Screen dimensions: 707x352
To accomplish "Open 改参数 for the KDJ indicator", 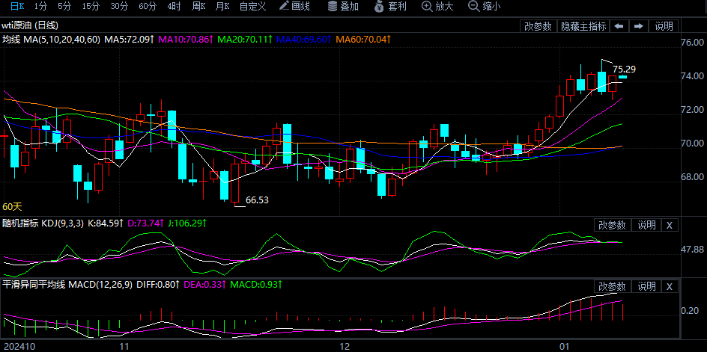I will [x=612, y=225].
